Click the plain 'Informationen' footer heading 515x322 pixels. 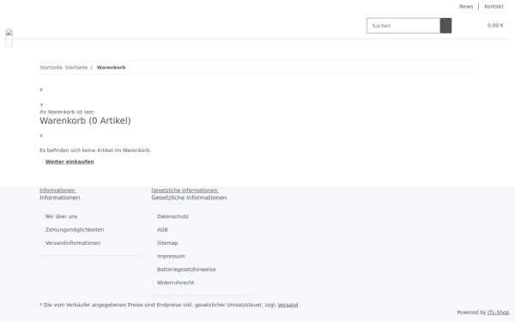pos(60,197)
